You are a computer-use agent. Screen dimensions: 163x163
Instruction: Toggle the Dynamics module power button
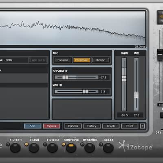pos(82,144)
